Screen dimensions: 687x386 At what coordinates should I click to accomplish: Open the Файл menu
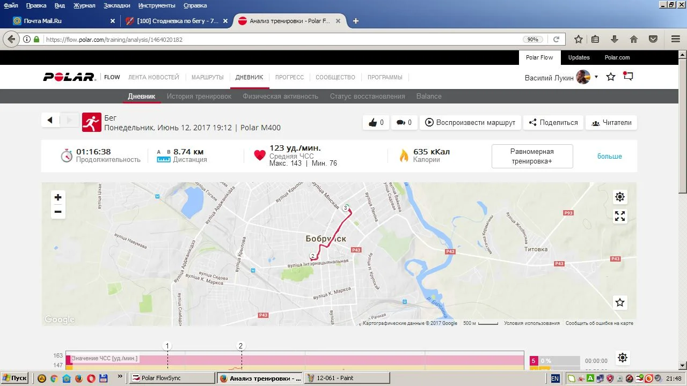(x=11, y=5)
